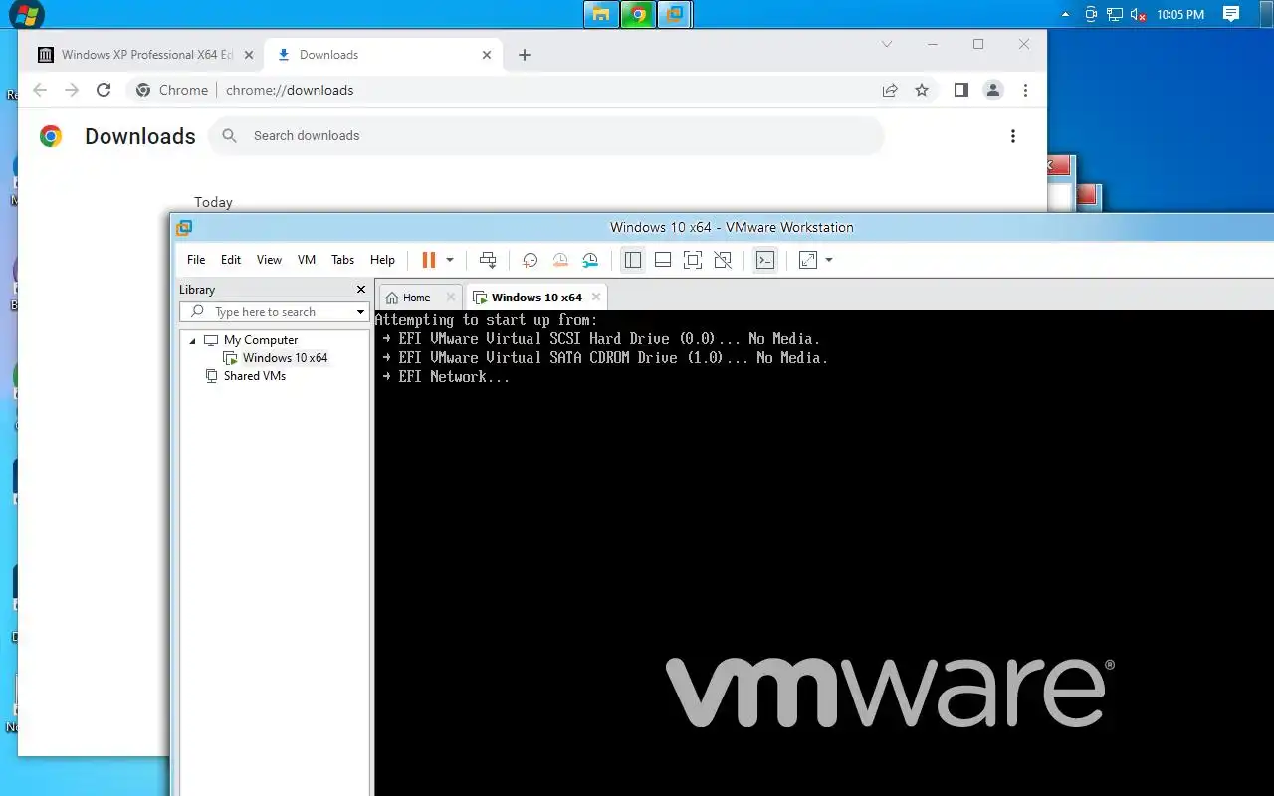
Task: Open the power options dropdown arrow beside the pause icon
Action: pos(450,260)
